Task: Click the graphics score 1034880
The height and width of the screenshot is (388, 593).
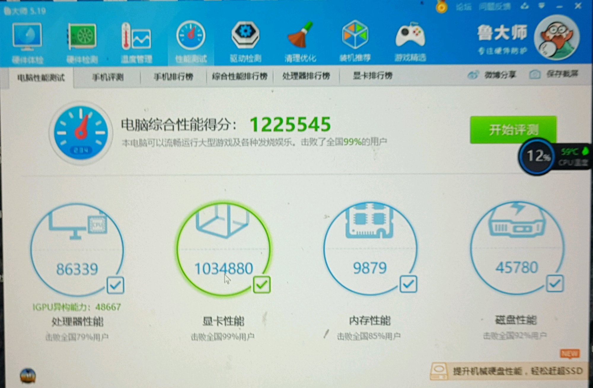Action: coord(224,269)
